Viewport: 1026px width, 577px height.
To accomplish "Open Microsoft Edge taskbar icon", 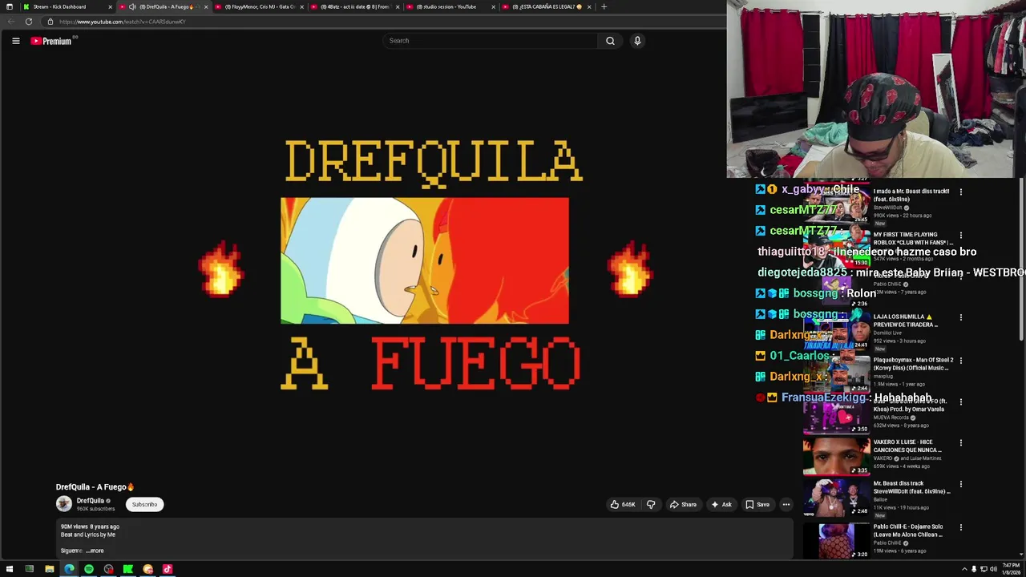I will coord(69,569).
